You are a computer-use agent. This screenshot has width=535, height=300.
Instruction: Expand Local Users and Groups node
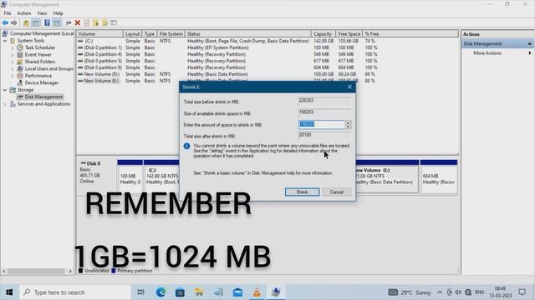click(13, 68)
